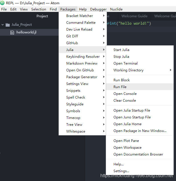Expand Spell Check submenu

click(82, 97)
